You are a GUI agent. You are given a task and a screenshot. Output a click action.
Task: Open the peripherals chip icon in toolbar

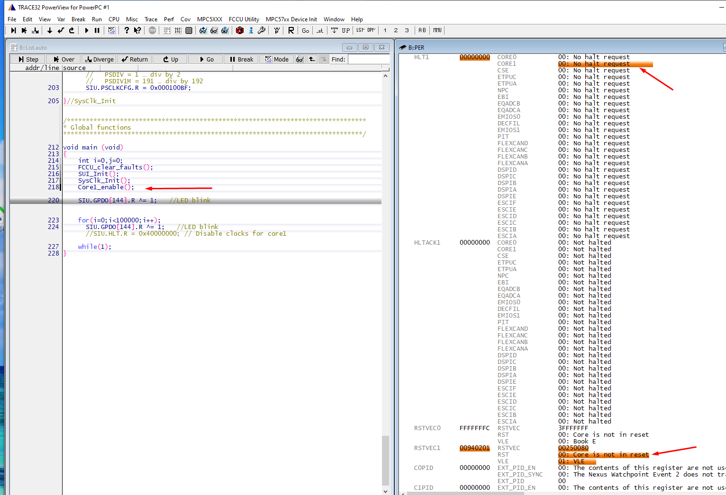(x=189, y=30)
